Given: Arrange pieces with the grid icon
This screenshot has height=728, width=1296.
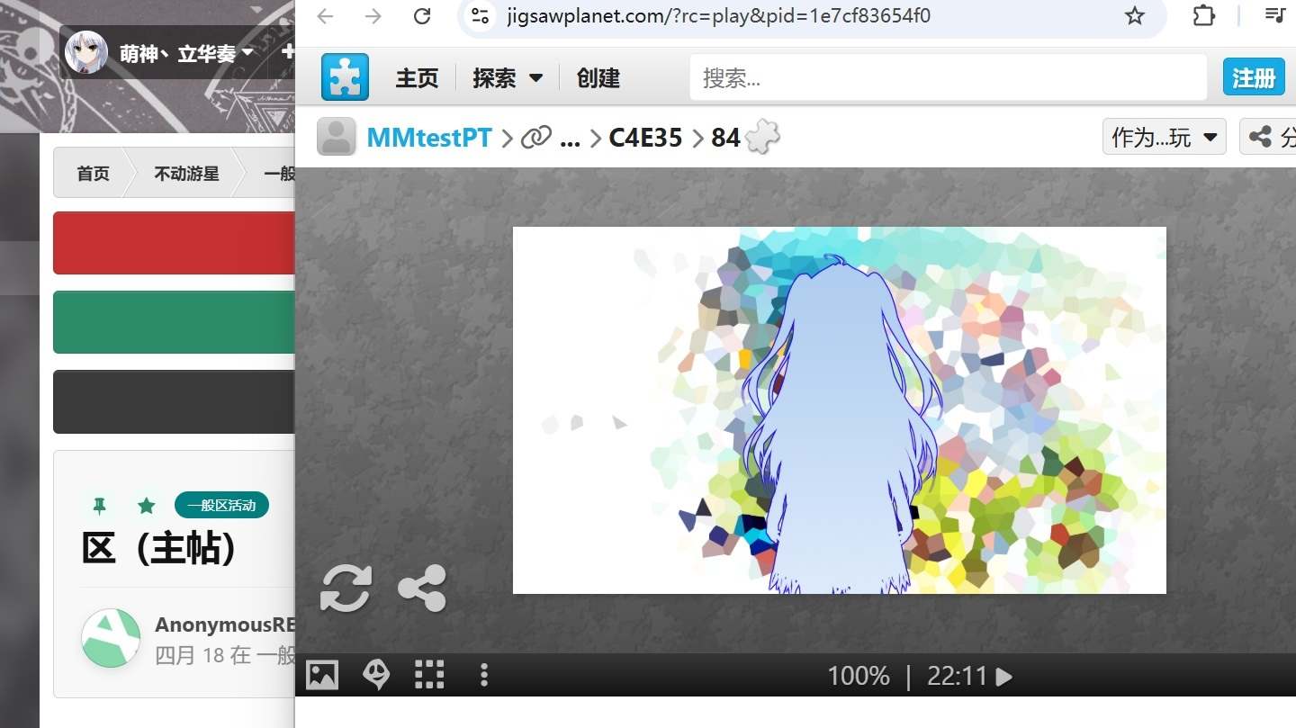Looking at the screenshot, I should (x=429, y=674).
